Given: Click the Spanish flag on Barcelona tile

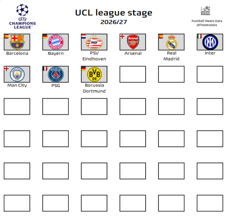Looking at the screenshot, I should (6, 36).
